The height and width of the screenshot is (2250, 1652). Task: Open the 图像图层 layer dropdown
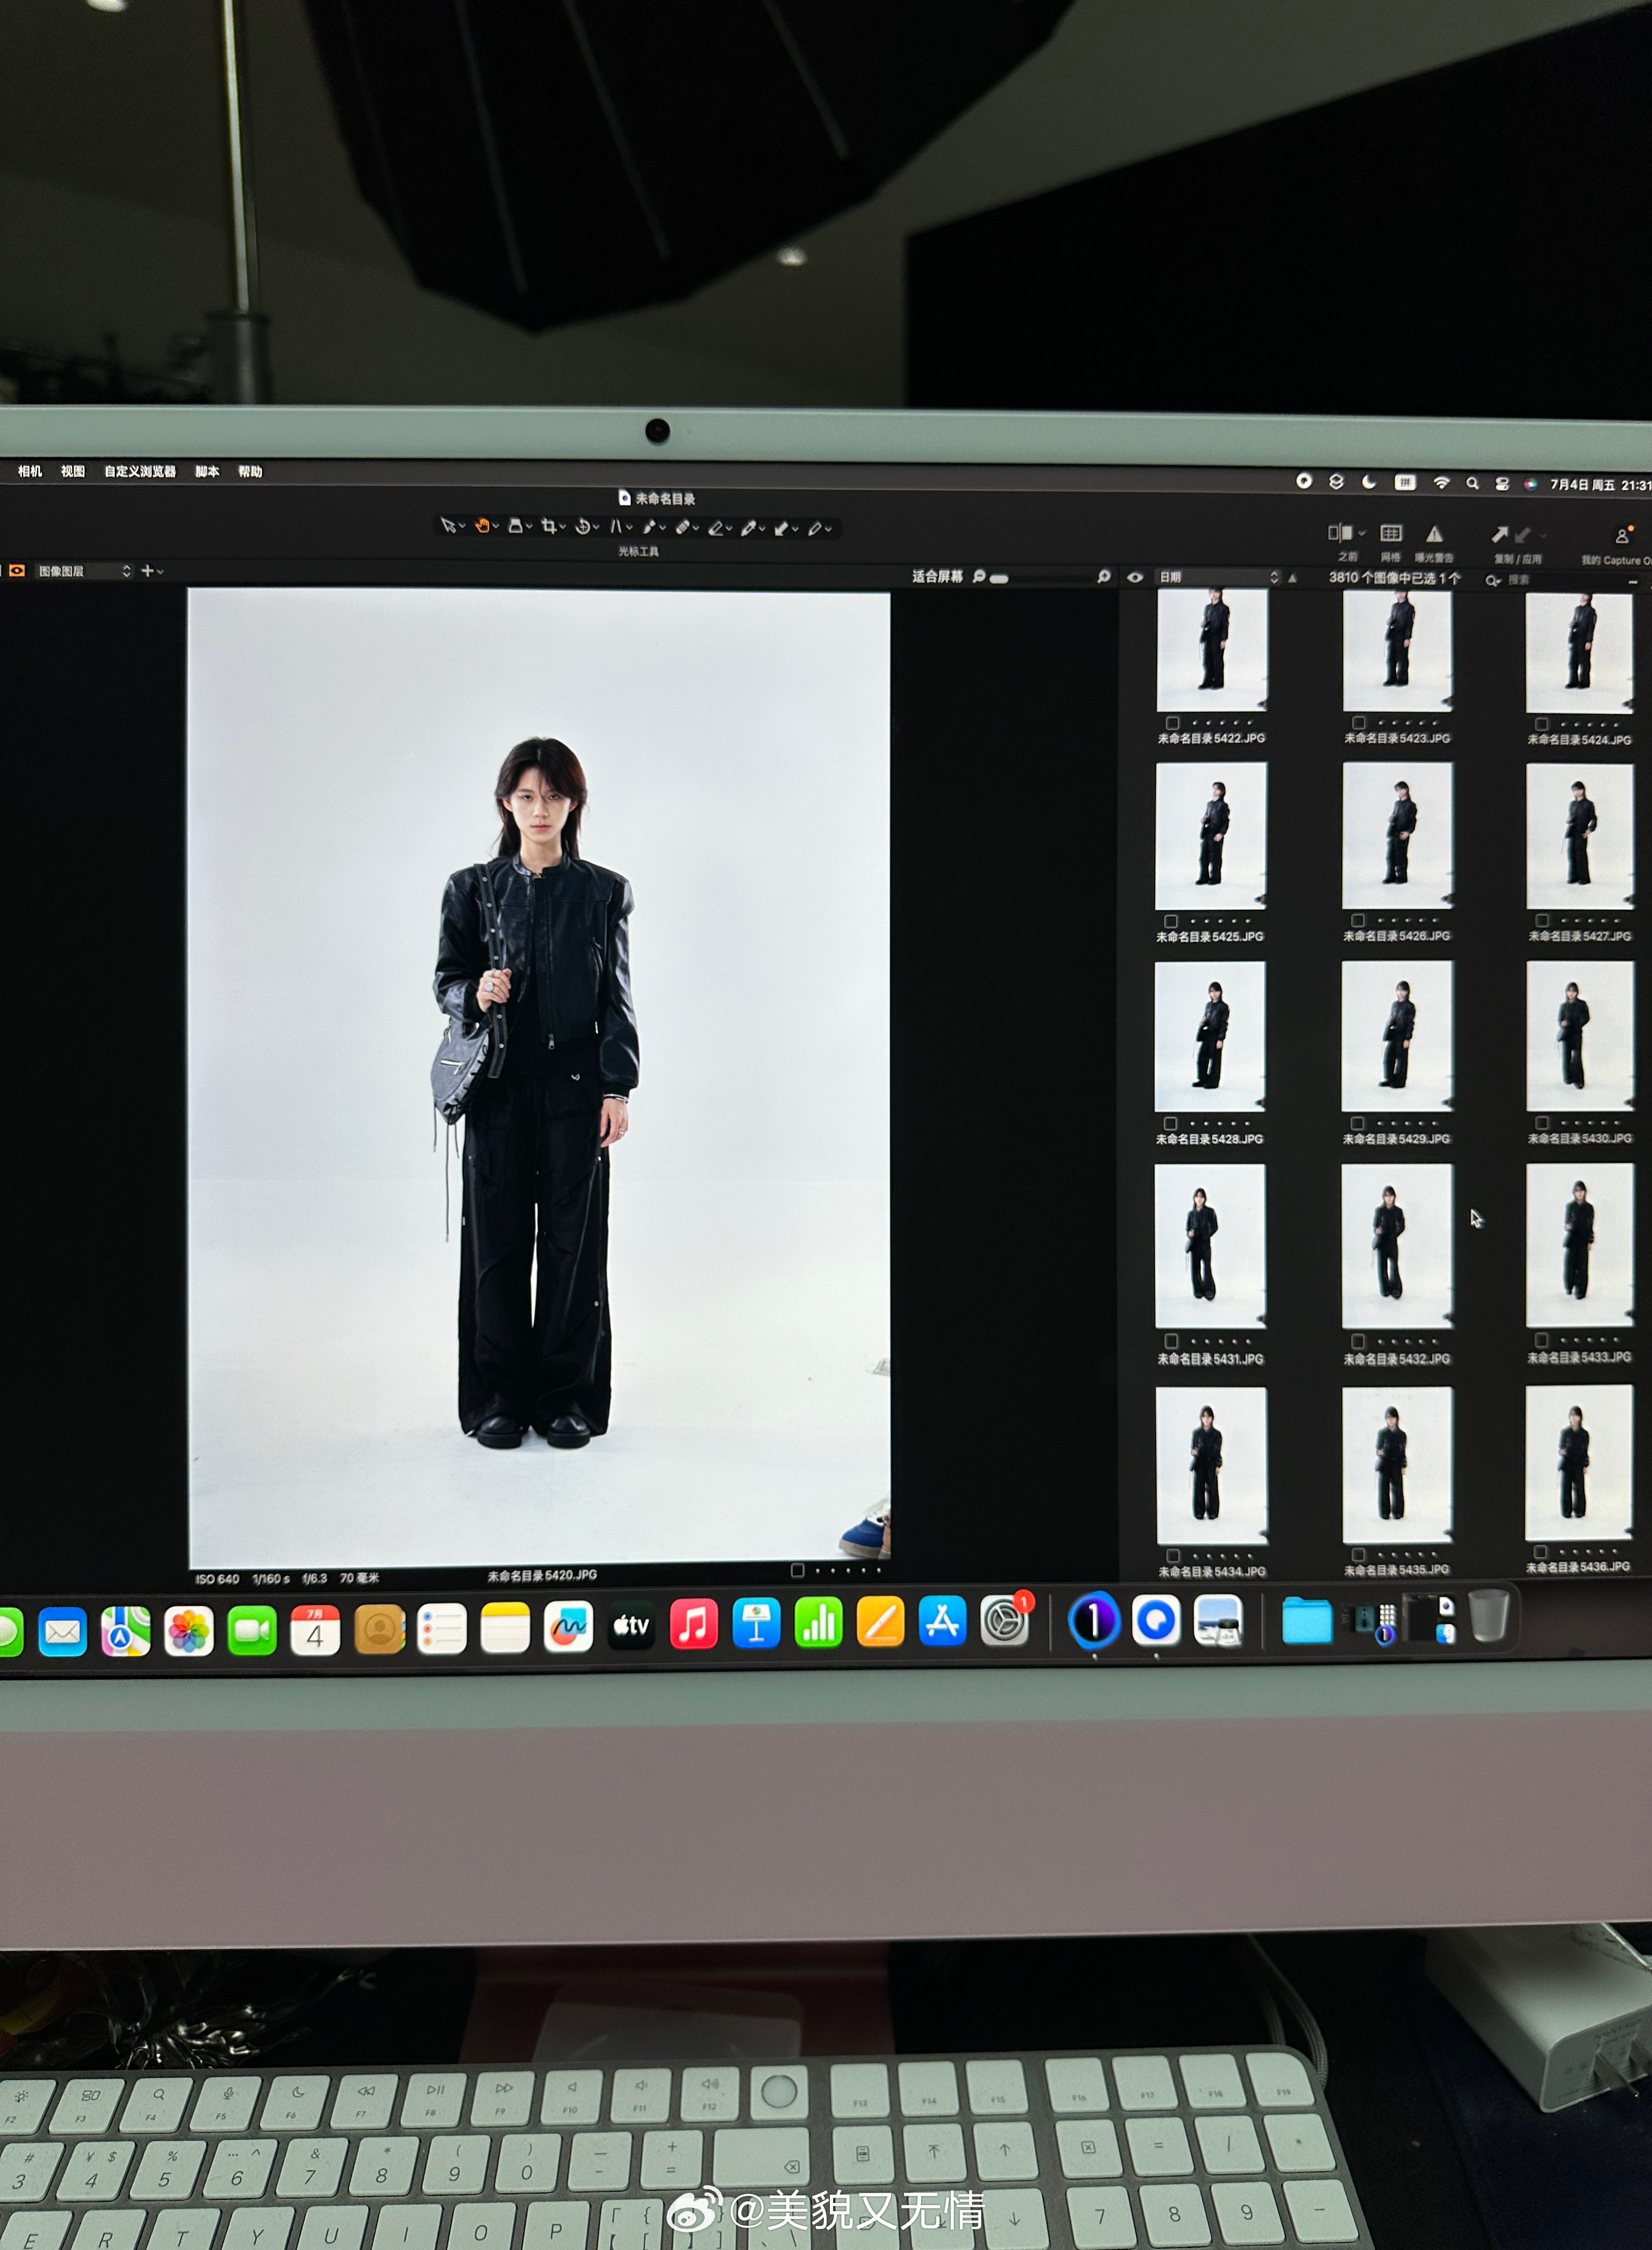coord(84,571)
